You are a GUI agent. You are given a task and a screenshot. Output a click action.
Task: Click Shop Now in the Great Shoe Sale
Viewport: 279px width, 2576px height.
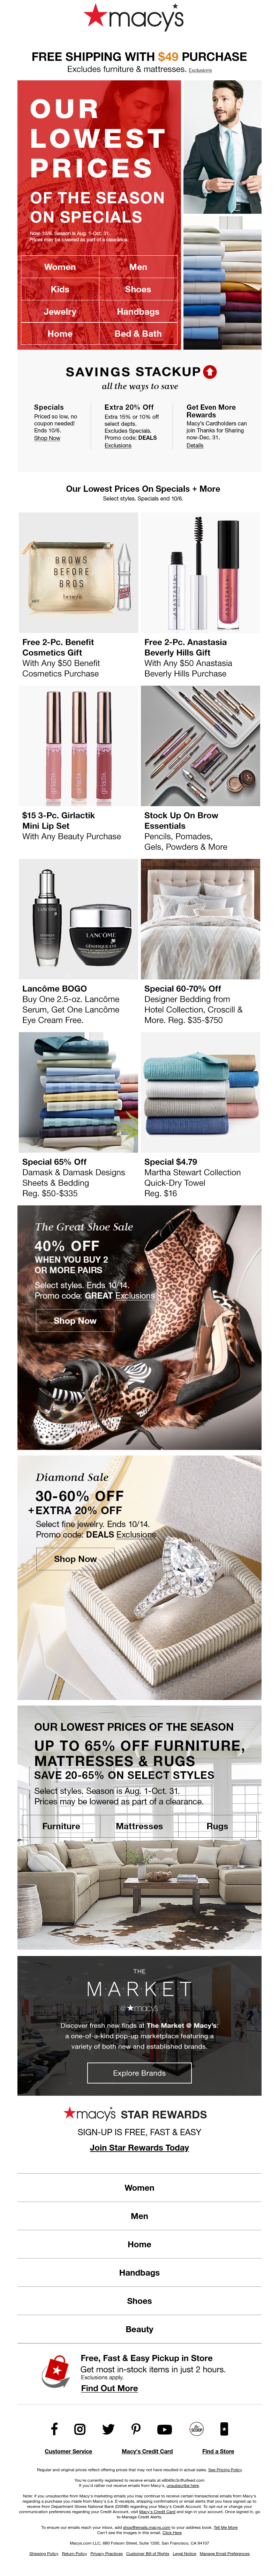[x=75, y=1320]
